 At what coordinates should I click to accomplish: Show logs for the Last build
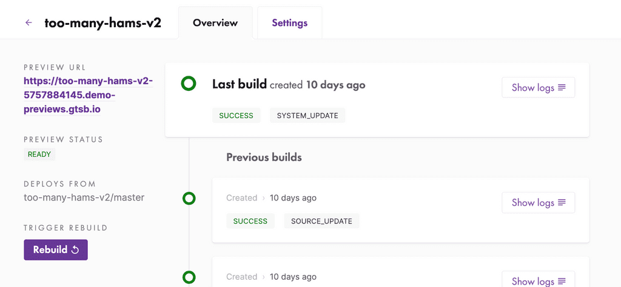(539, 87)
